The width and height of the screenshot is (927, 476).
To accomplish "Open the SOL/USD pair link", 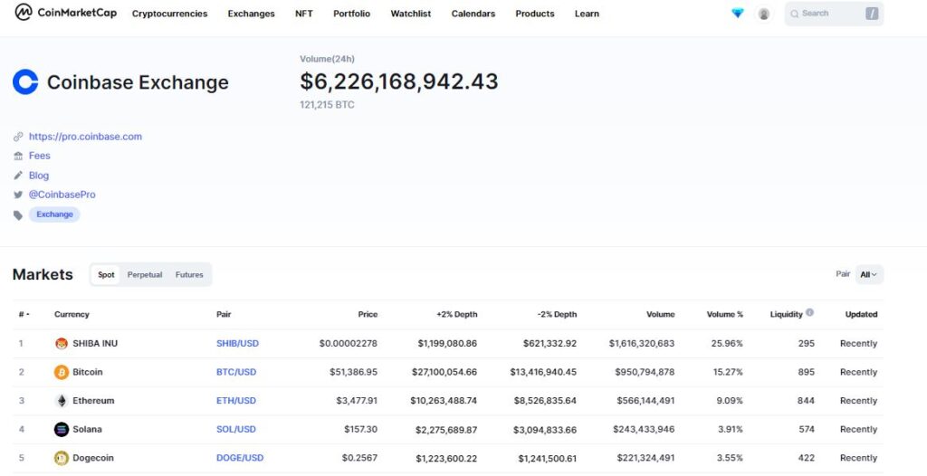I will point(236,429).
